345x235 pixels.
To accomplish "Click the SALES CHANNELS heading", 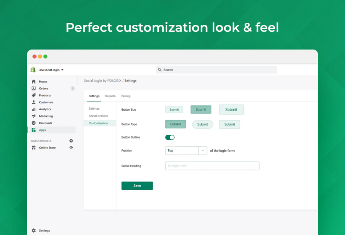I will (41, 141).
